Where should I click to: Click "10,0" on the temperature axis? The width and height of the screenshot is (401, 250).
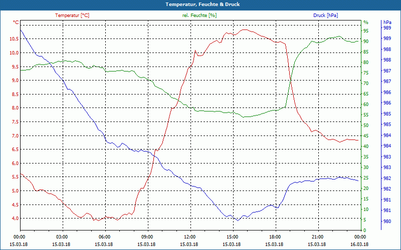tap(15, 53)
